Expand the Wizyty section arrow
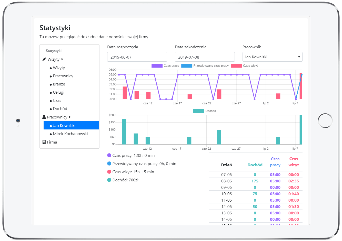Screen dimensions: 342x241 coord(62,59)
